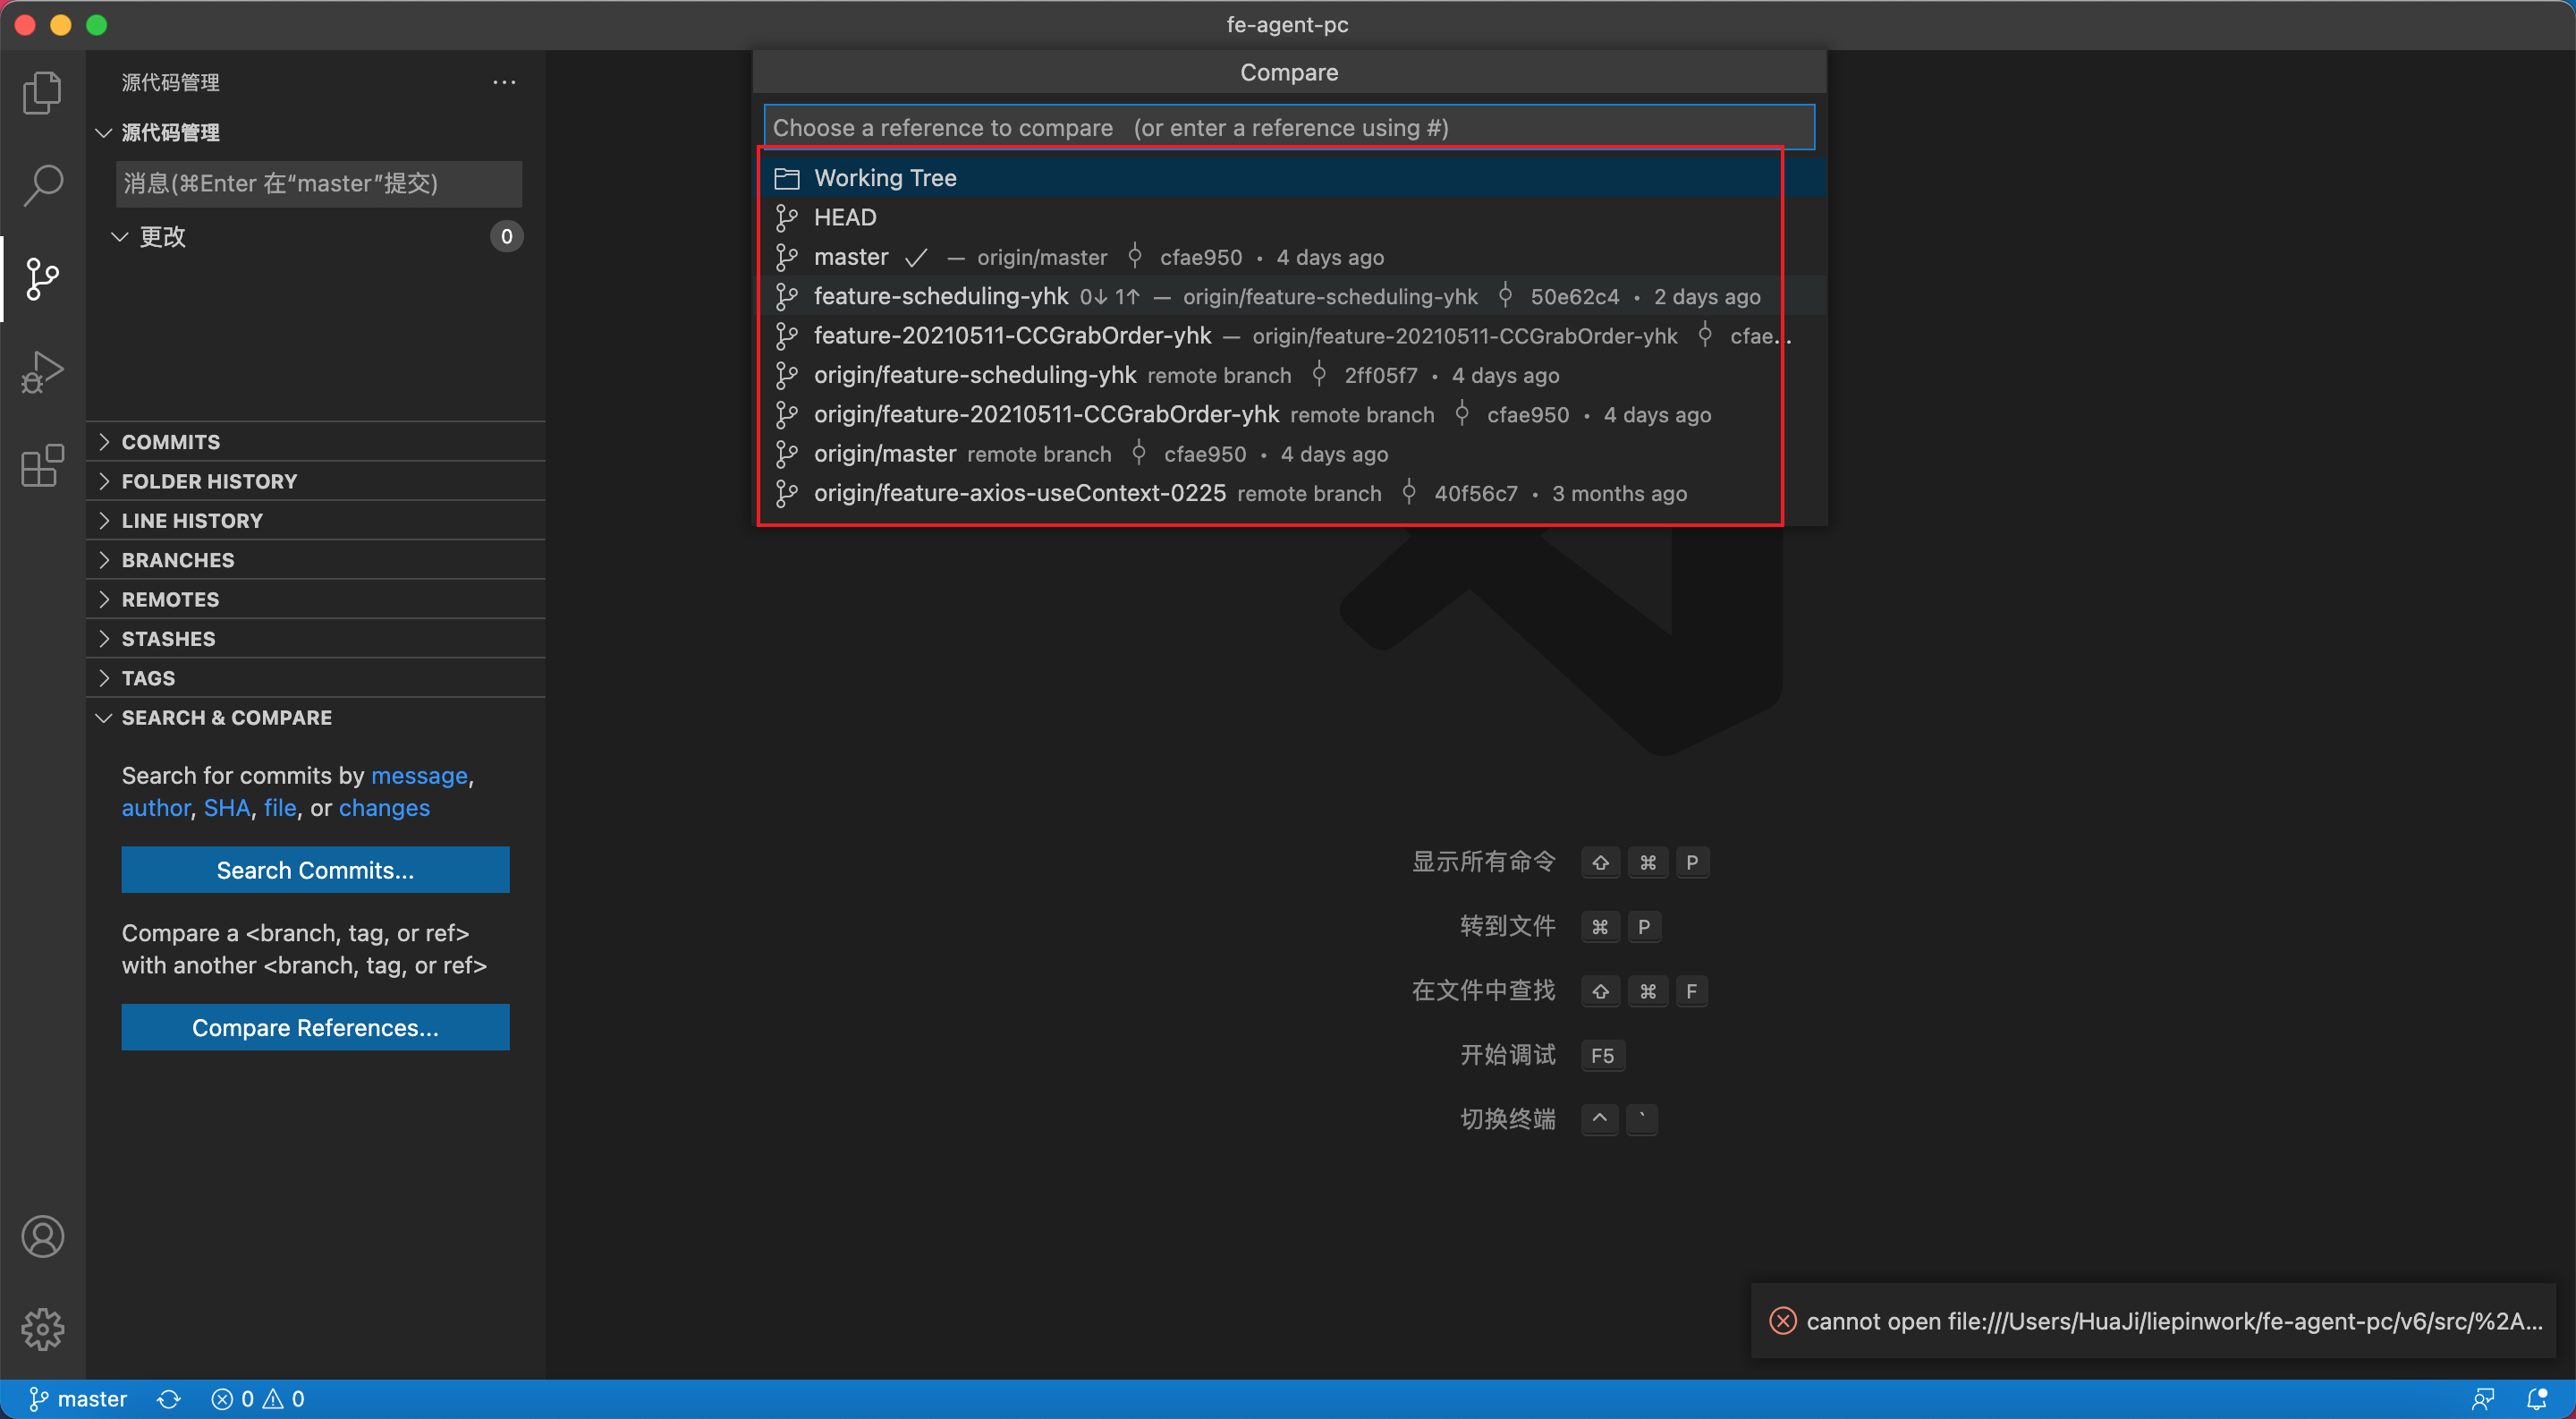Pick feature-scheduling-yhk local branch

pos(940,297)
